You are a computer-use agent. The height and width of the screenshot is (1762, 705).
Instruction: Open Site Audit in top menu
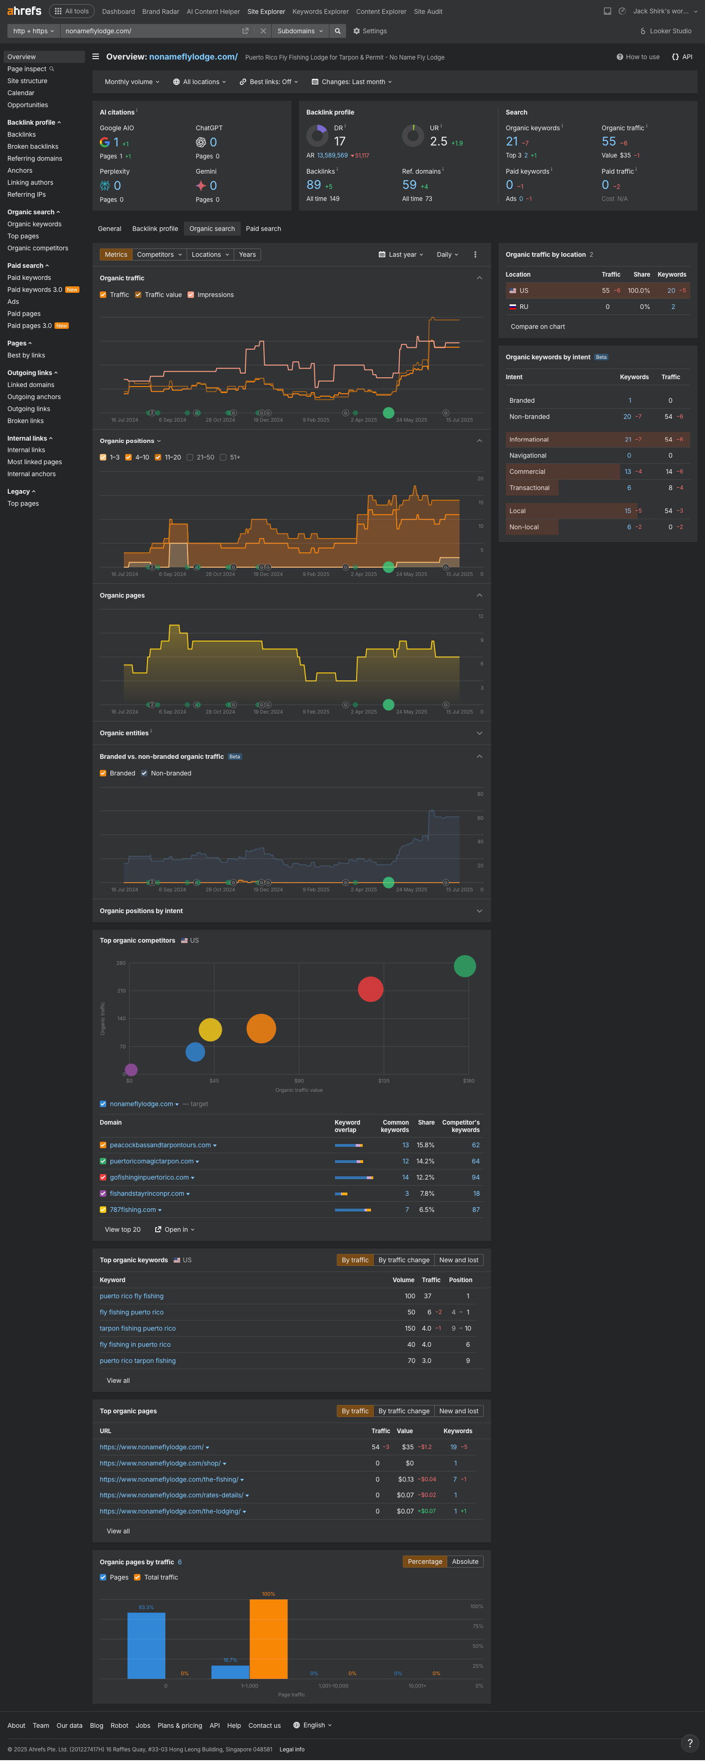(x=428, y=11)
